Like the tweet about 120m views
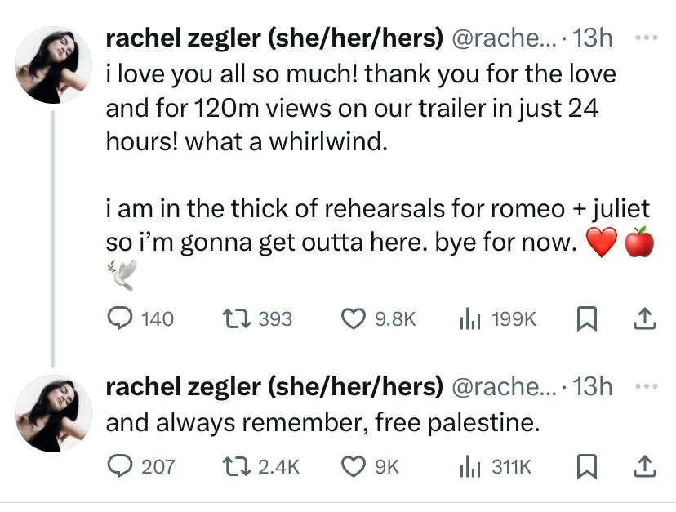 (x=353, y=319)
